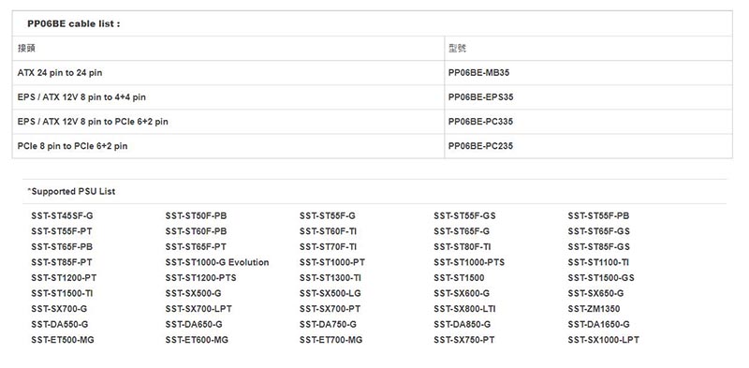Select SST-DA1650-G from the PSU list
The height and width of the screenshot is (368, 749).
point(598,325)
